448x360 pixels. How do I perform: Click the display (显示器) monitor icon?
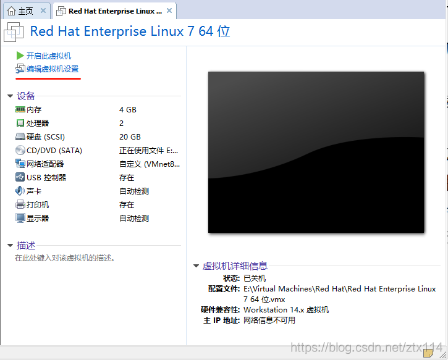pyautogui.click(x=20, y=218)
